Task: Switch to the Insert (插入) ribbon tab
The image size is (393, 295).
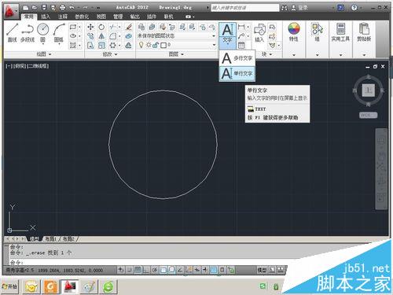Action: tap(46, 17)
